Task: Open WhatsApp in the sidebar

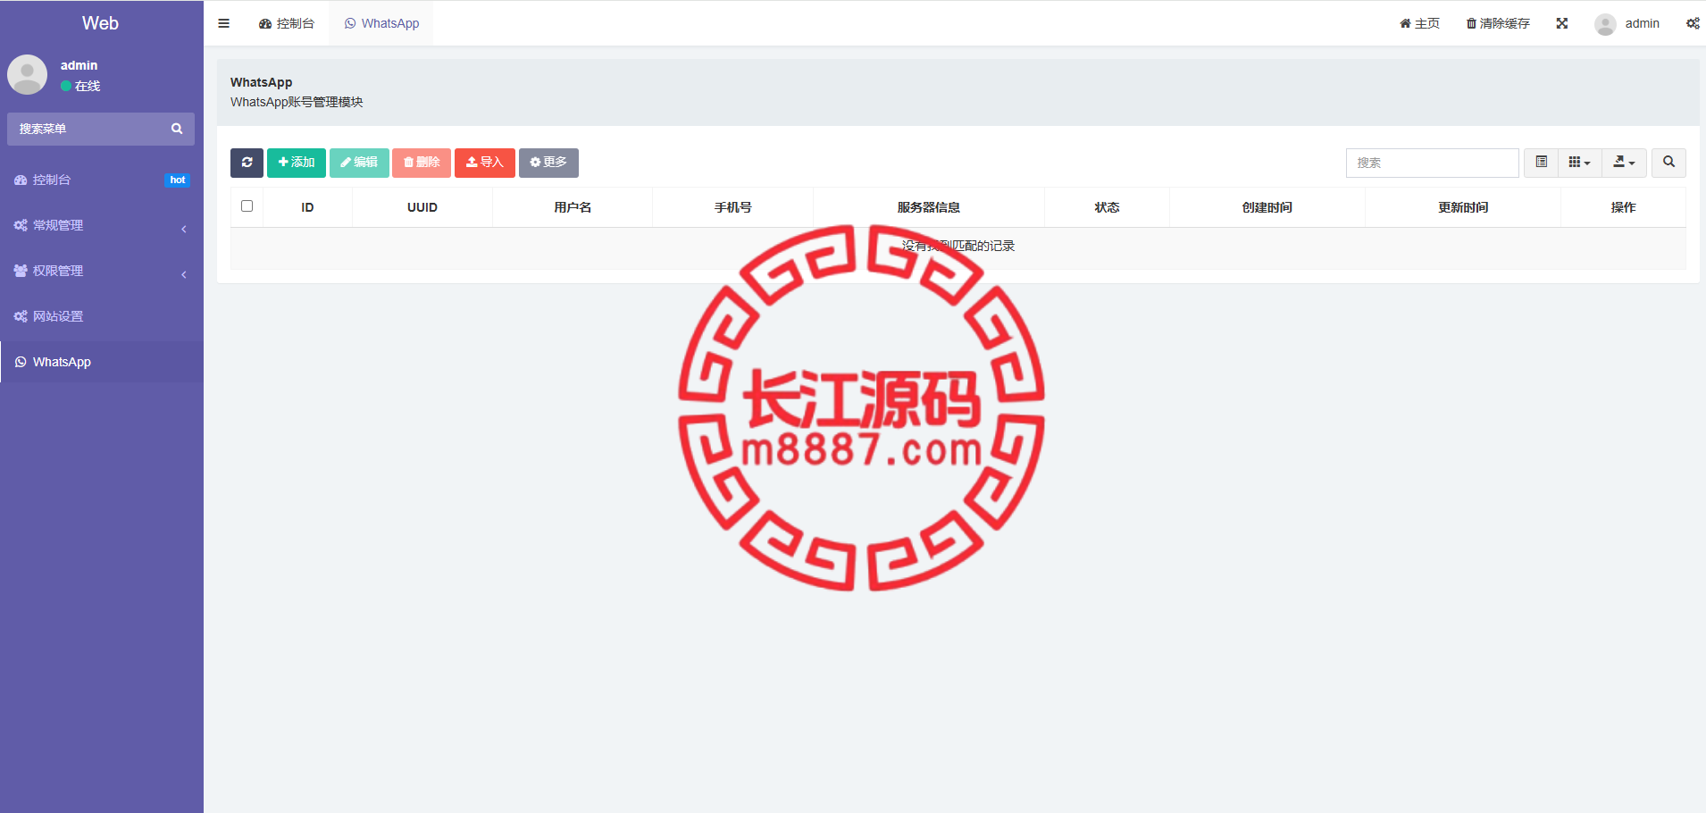Action: click(102, 362)
